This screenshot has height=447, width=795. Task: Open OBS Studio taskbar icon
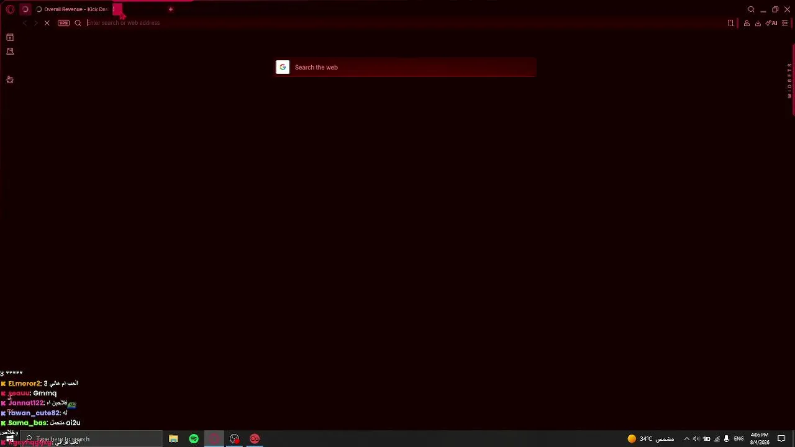click(x=234, y=439)
